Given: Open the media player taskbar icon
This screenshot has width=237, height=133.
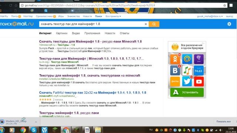Looking at the screenshot, I should (x=12, y=130).
